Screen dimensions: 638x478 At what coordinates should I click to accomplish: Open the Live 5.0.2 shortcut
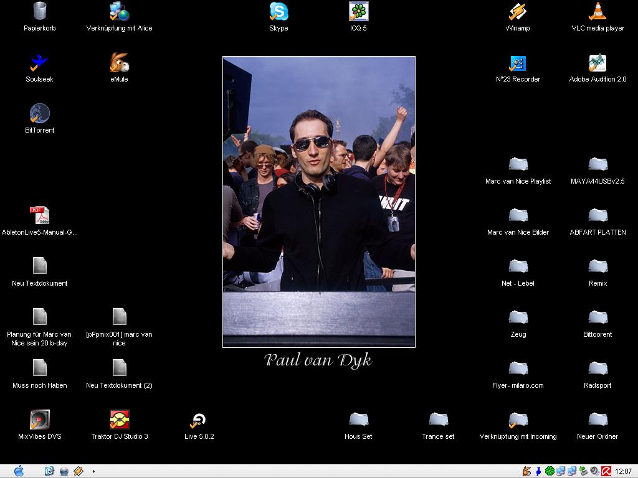click(199, 420)
